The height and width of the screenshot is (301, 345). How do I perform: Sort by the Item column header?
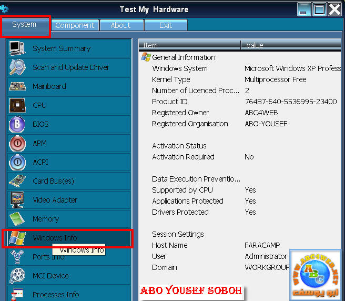pyautogui.click(x=189, y=45)
